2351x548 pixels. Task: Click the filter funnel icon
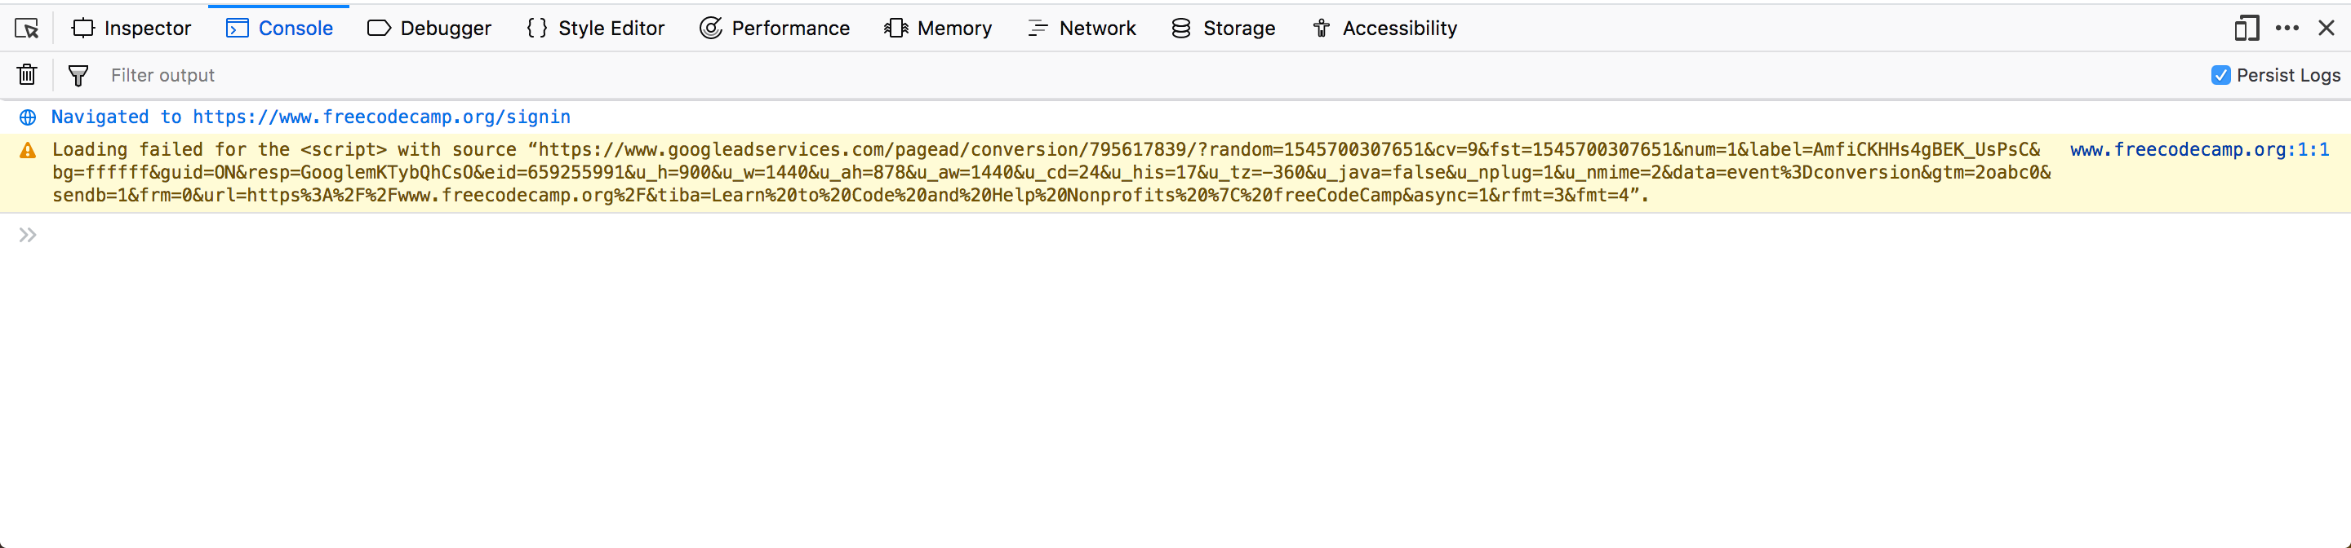(78, 76)
